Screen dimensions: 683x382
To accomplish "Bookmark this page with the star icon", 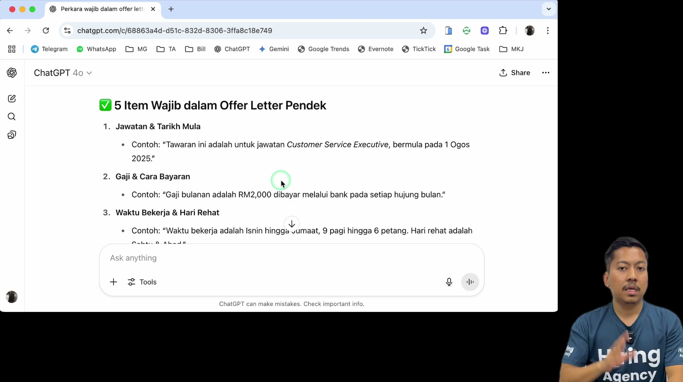I will (424, 31).
